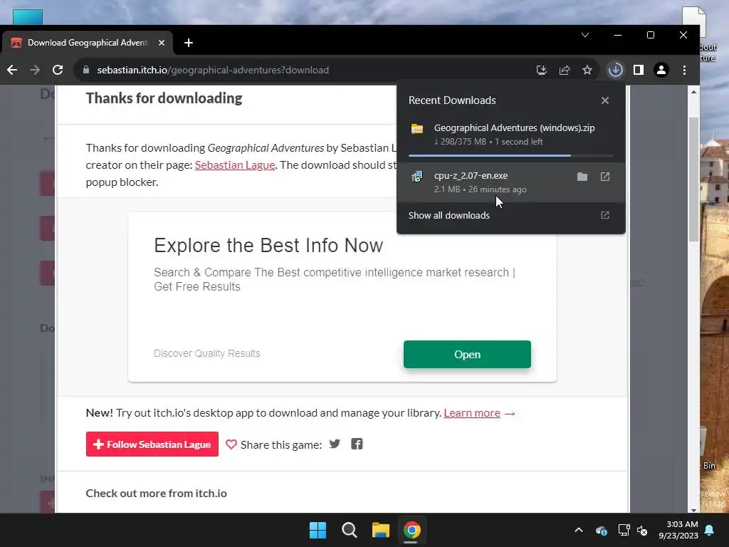Open notifications bell in taskbar
Screen dimensions: 729x547
(710, 530)
